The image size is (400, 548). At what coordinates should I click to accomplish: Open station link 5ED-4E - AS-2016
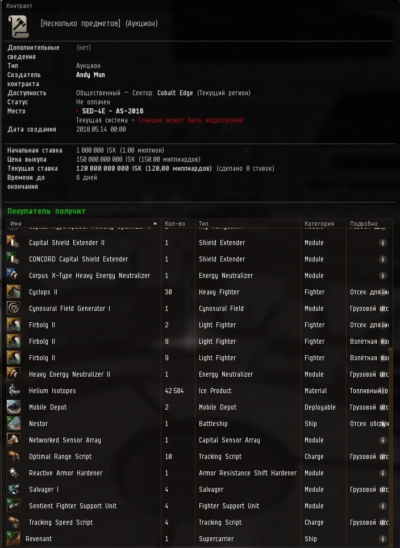[x=113, y=111]
